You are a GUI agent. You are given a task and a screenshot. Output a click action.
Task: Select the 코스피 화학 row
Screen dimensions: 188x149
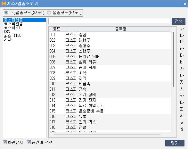(x=110, y=73)
